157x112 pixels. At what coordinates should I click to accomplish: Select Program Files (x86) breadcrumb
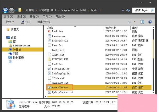point(73,10)
